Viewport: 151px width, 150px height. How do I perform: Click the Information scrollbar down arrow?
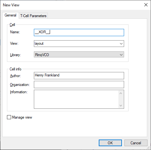pyautogui.click(x=121, y=105)
